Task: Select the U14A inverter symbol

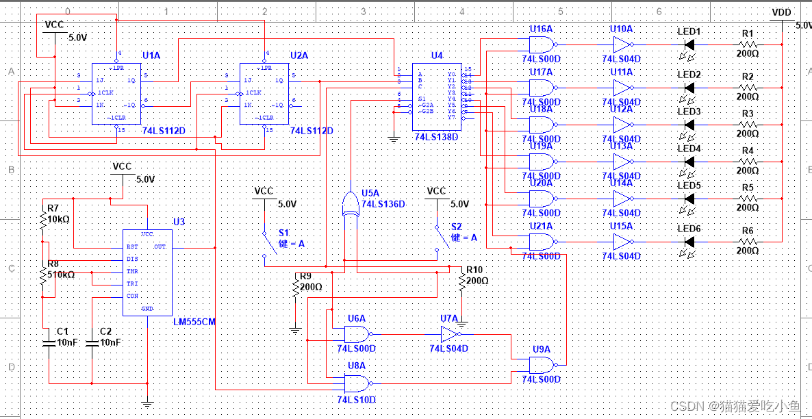Action: pos(624,199)
